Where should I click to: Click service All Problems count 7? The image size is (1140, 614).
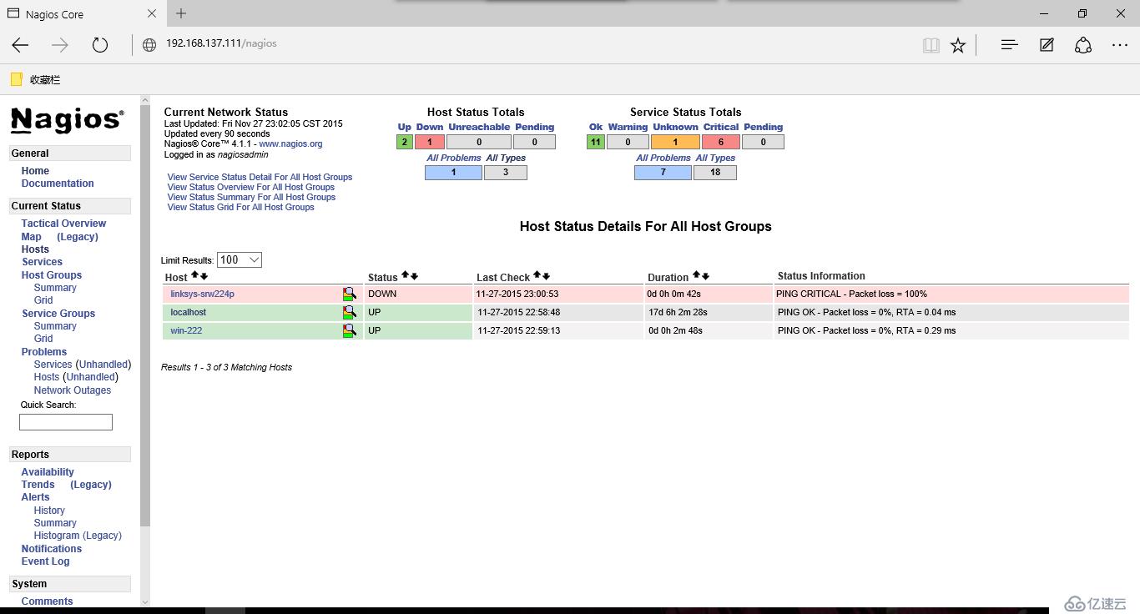(x=663, y=173)
